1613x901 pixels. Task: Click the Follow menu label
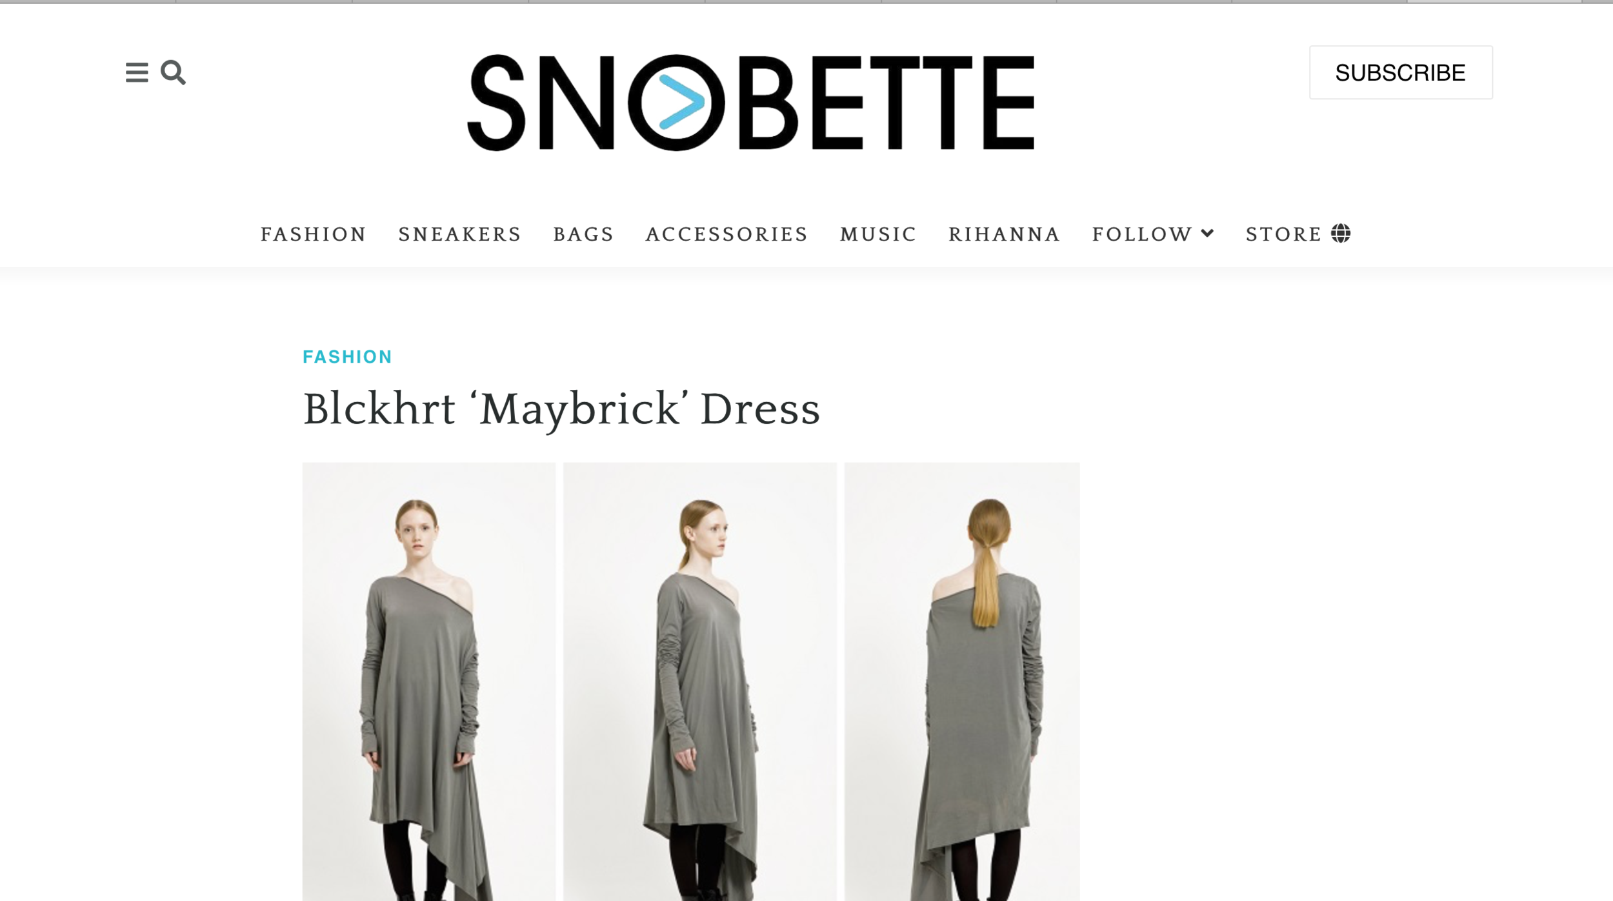click(1142, 234)
